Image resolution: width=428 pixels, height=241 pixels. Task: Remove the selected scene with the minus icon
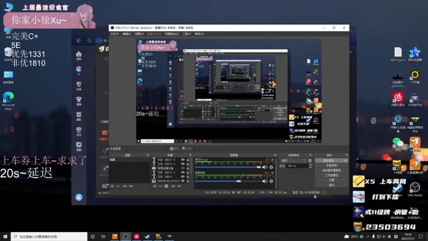pos(118,186)
